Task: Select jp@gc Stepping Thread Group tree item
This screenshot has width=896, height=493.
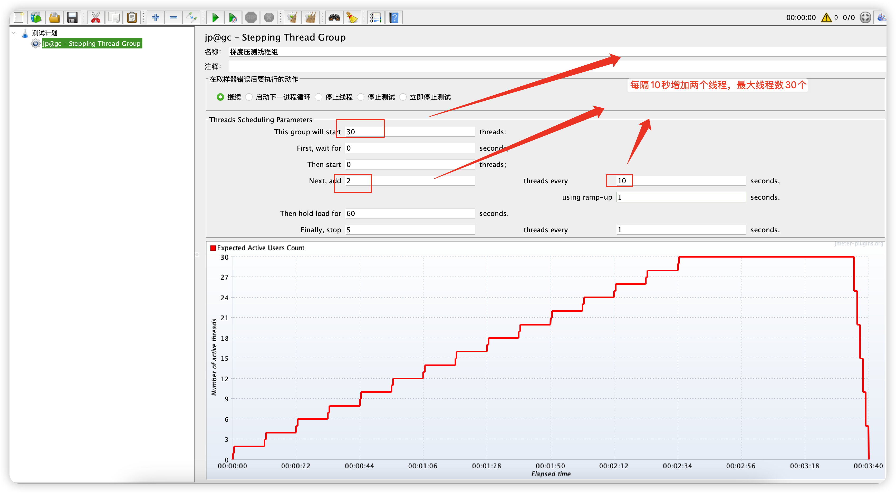Action: (91, 43)
